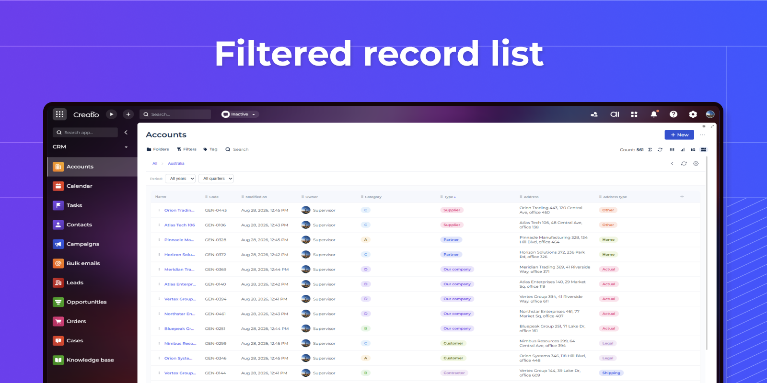Screen dimensions: 767x383
Task: Switch to dashboard tile view icon
Action: [x=704, y=149]
